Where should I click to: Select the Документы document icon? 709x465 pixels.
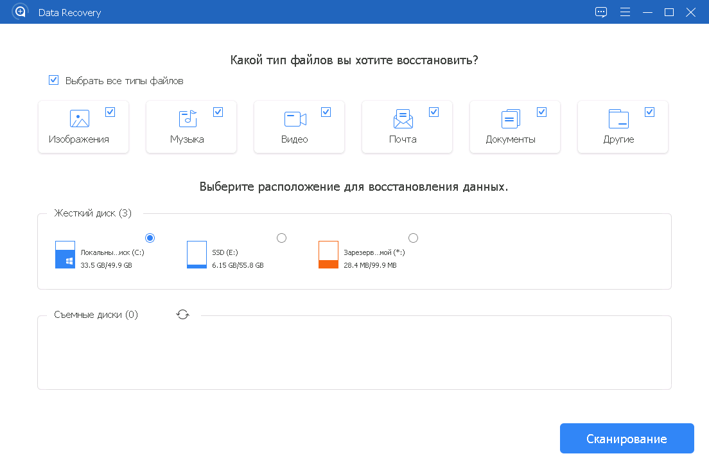(x=511, y=118)
